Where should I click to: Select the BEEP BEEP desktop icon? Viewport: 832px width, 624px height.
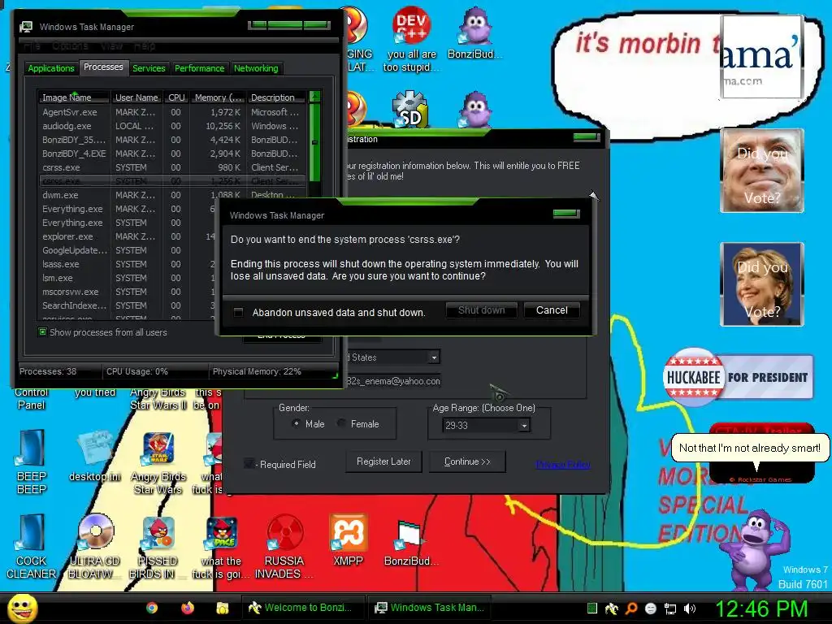32,461
